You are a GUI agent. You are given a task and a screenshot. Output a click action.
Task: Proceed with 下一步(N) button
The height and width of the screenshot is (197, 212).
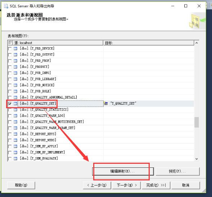point(127,185)
